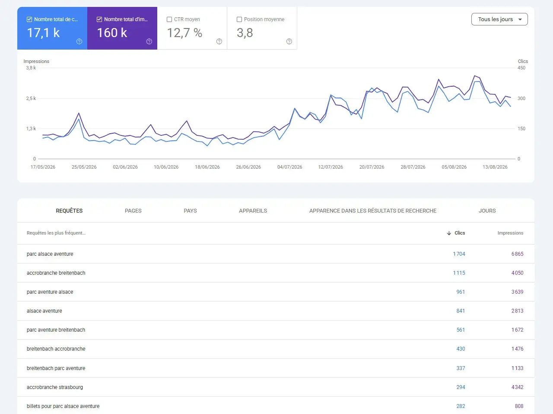Open help icon on CTR moyen card
Image resolution: width=553 pixels, height=414 pixels.
[219, 41]
